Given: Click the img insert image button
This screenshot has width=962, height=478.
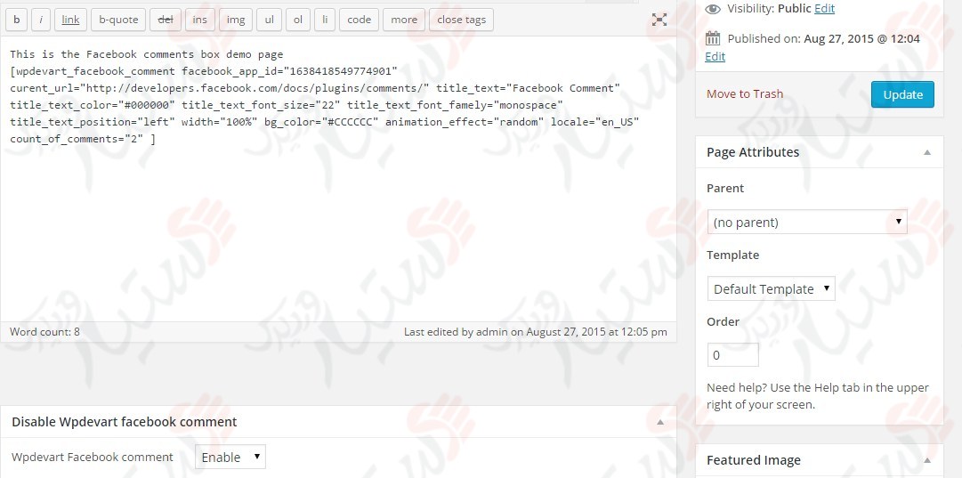Looking at the screenshot, I should coord(235,20).
